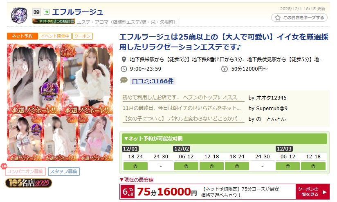
Task: Select the 12/03 12-18 reservation slot
Action: [x=313, y=166]
